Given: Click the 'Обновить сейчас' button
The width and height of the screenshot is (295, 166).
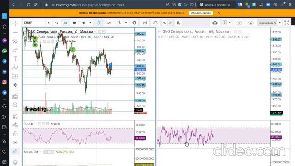Looking at the screenshot, I should (x=201, y=13).
